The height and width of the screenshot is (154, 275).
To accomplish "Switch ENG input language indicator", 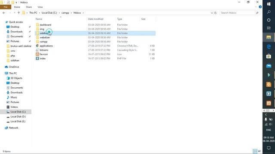I will pyautogui.click(x=269, y=130).
